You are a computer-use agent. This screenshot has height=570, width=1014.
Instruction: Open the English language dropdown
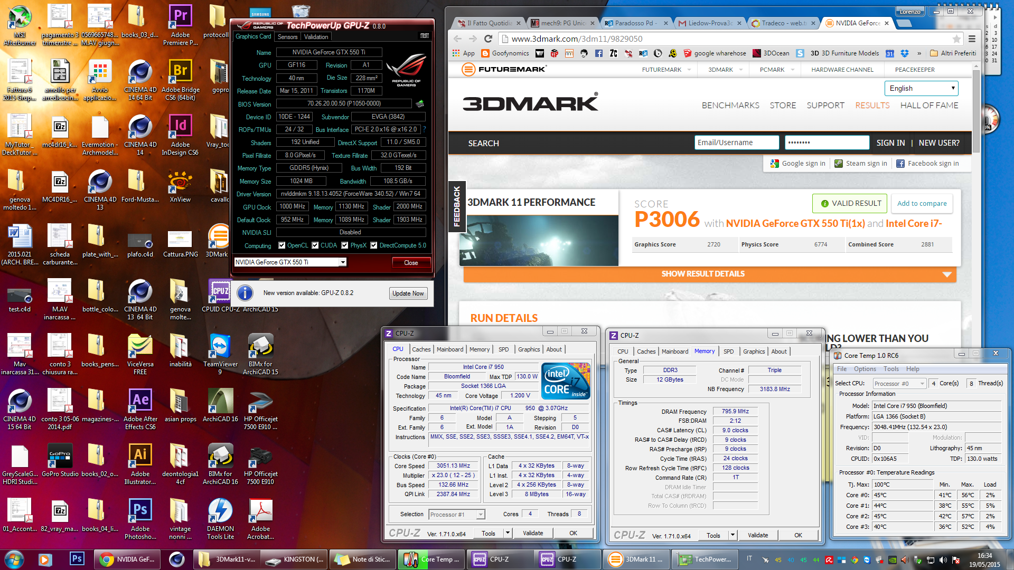[x=921, y=88]
